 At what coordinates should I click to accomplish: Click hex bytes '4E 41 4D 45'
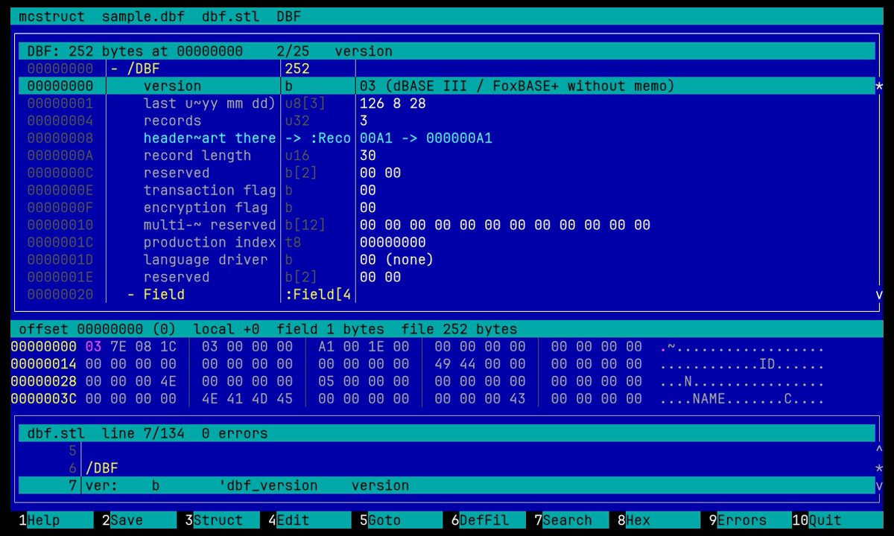(247, 399)
